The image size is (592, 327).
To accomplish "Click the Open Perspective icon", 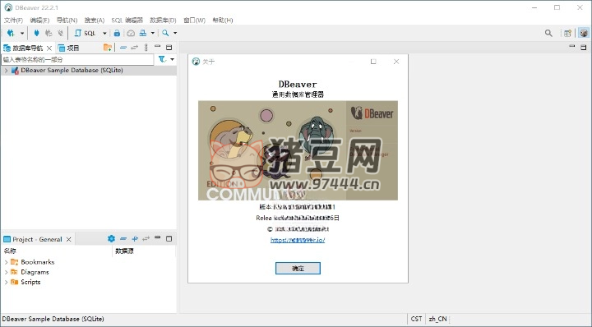I will (x=567, y=33).
